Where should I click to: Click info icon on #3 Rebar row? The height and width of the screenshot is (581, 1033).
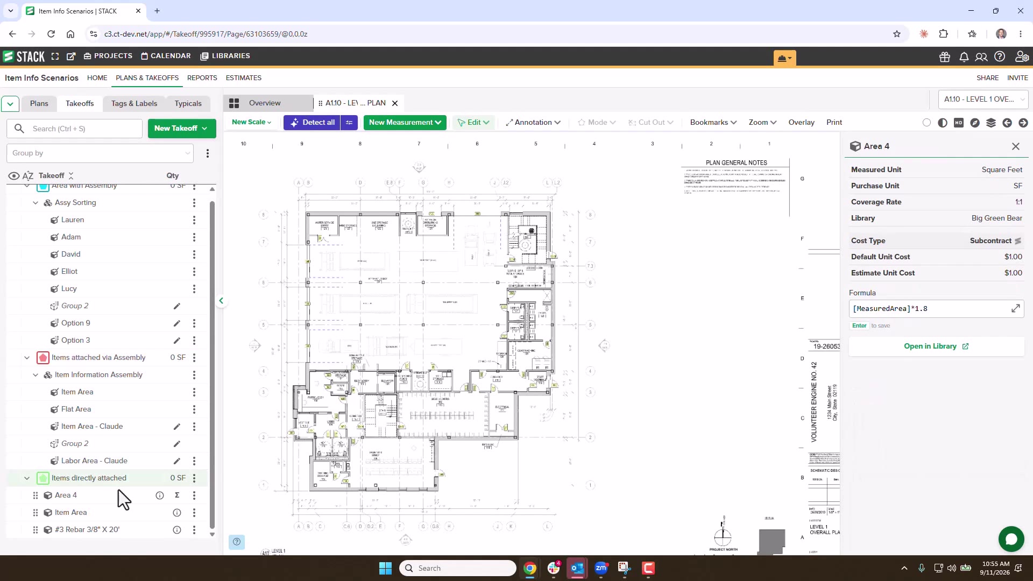(x=177, y=530)
